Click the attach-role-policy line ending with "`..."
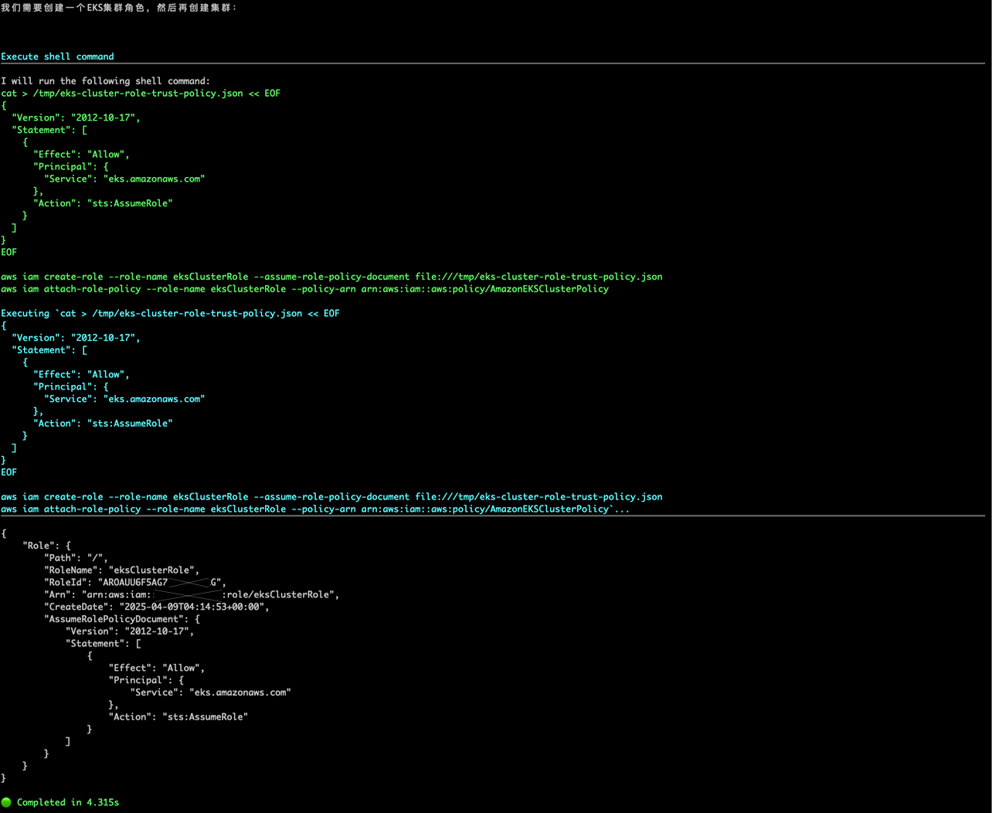Viewport: 992px width, 813px height. click(315, 509)
